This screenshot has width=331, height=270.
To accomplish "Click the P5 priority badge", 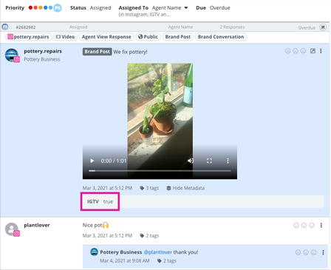I will (58, 8).
